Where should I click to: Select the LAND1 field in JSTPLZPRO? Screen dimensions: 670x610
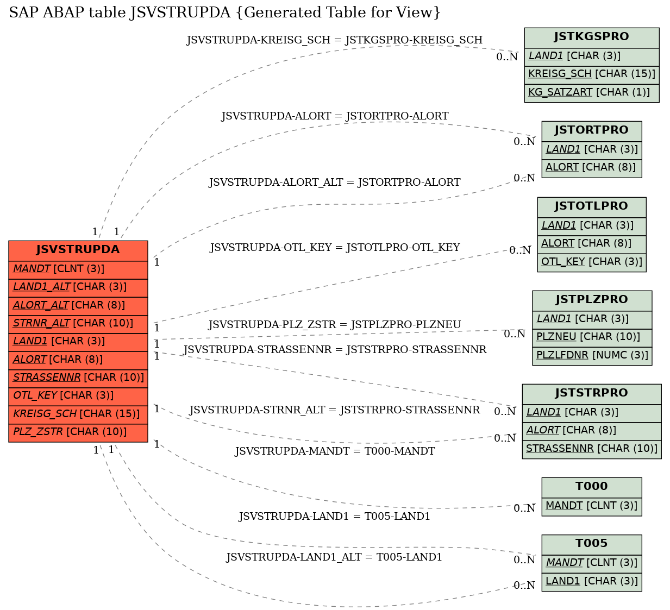pyautogui.click(x=592, y=319)
